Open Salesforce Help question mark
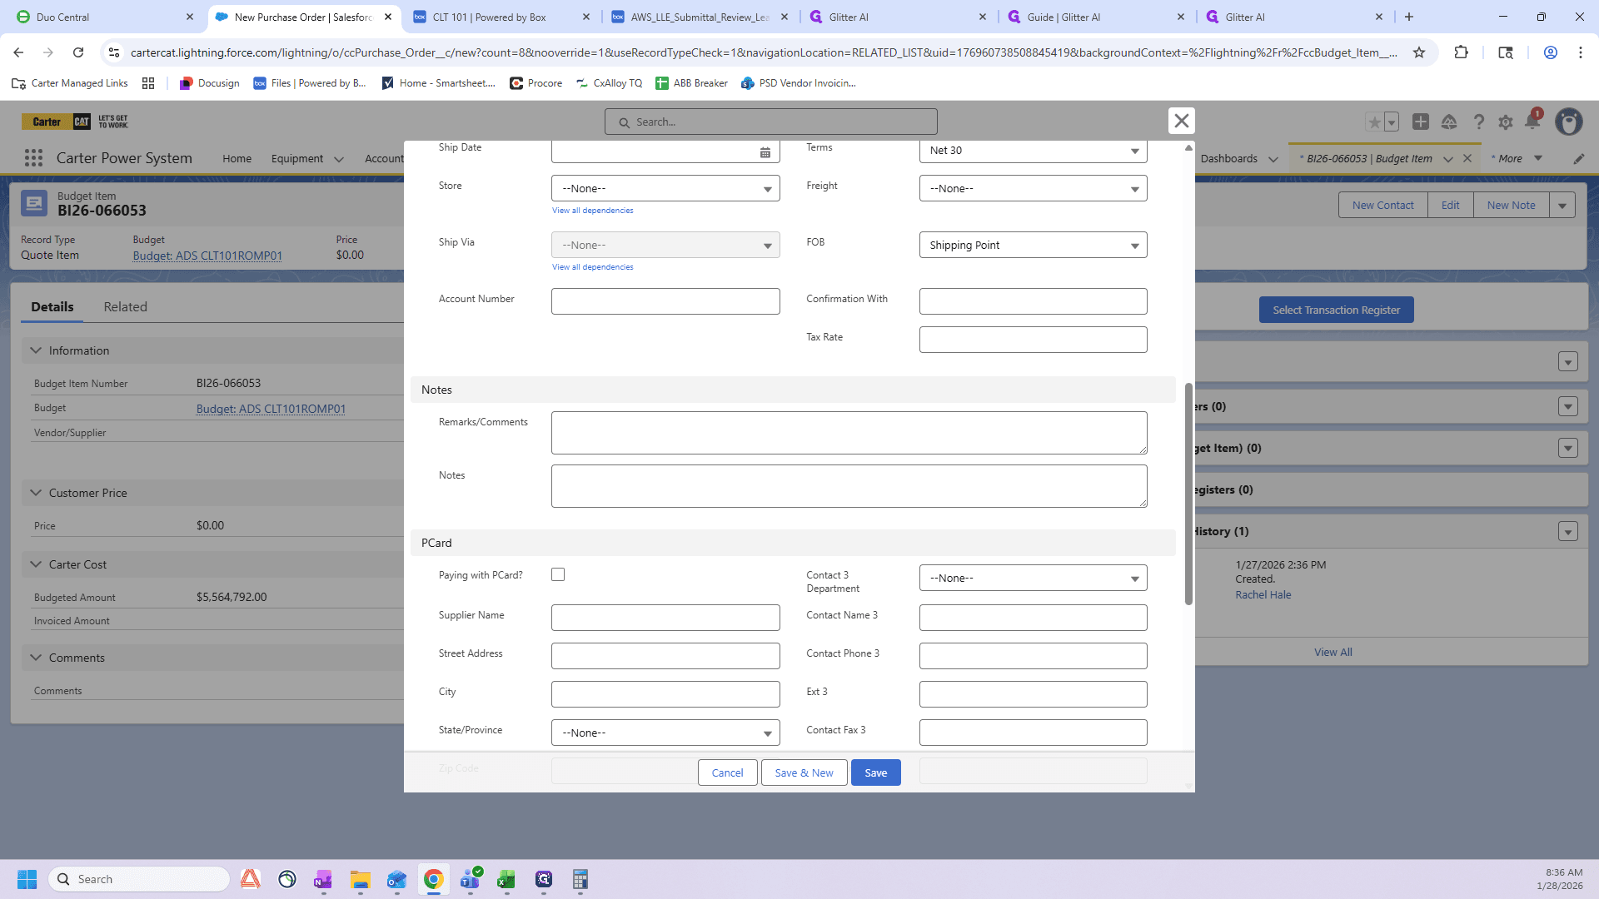 coord(1478,122)
